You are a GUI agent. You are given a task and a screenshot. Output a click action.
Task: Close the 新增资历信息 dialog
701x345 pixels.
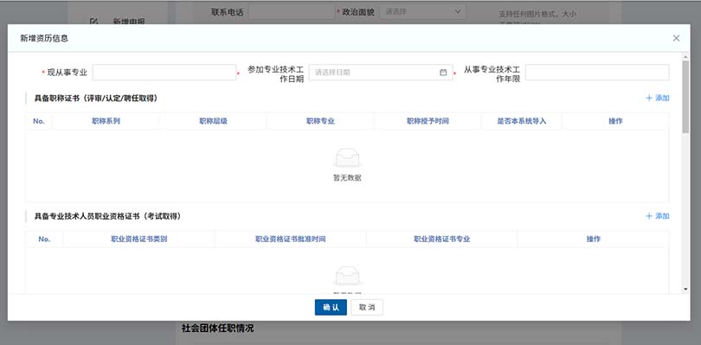[x=676, y=38]
